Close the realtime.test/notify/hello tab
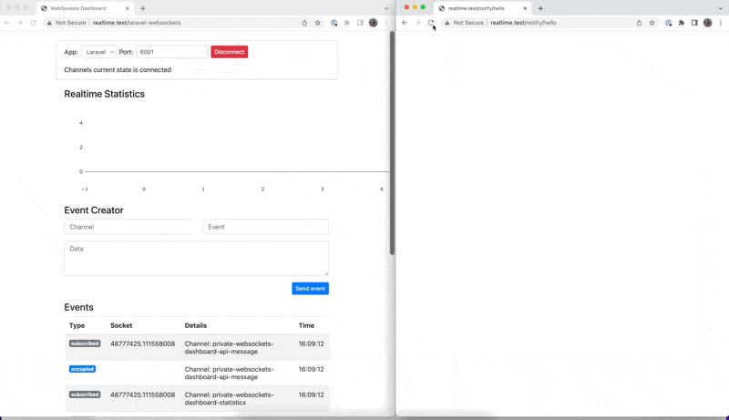The image size is (729, 420). pyautogui.click(x=525, y=8)
